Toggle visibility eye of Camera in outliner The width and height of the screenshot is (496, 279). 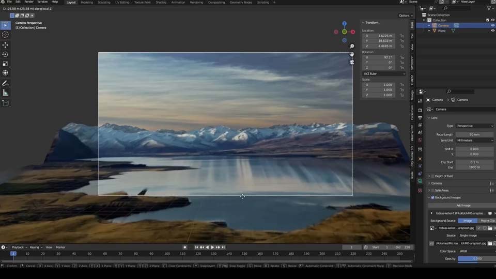click(x=492, y=25)
